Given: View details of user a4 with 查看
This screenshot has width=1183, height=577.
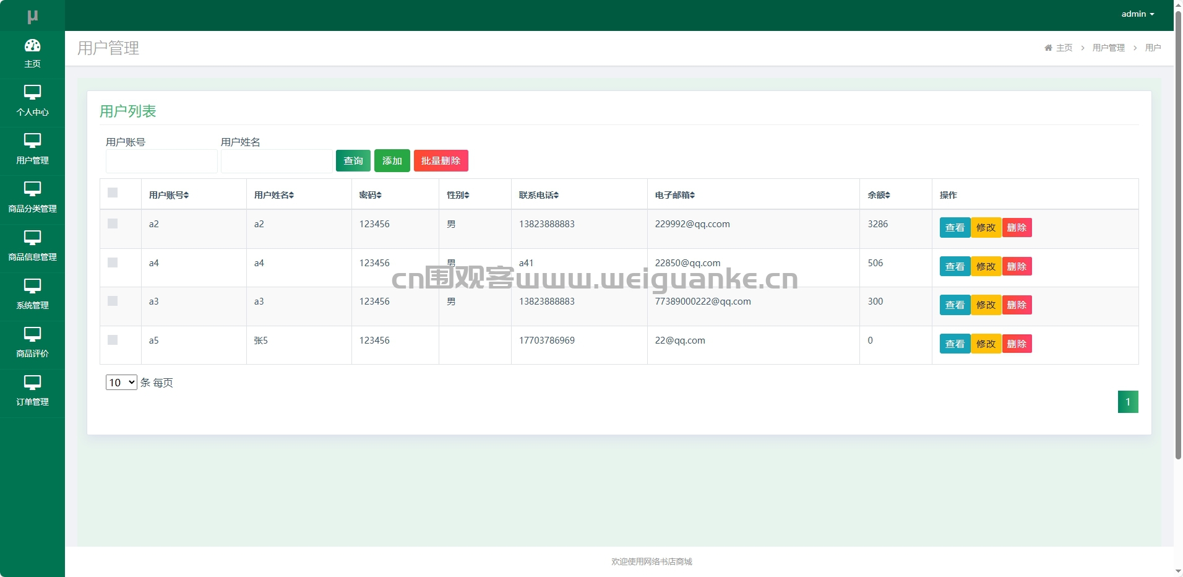Looking at the screenshot, I should (955, 267).
